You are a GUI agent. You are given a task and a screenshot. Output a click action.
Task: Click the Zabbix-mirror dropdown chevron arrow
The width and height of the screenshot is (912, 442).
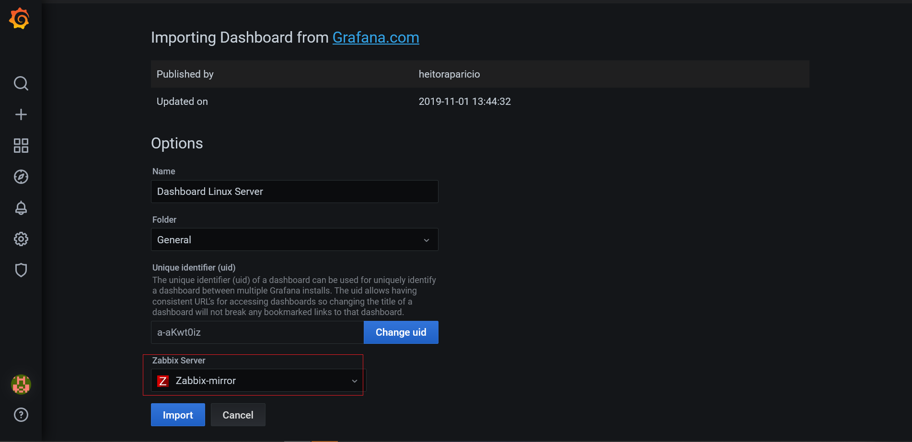pyautogui.click(x=355, y=381)
